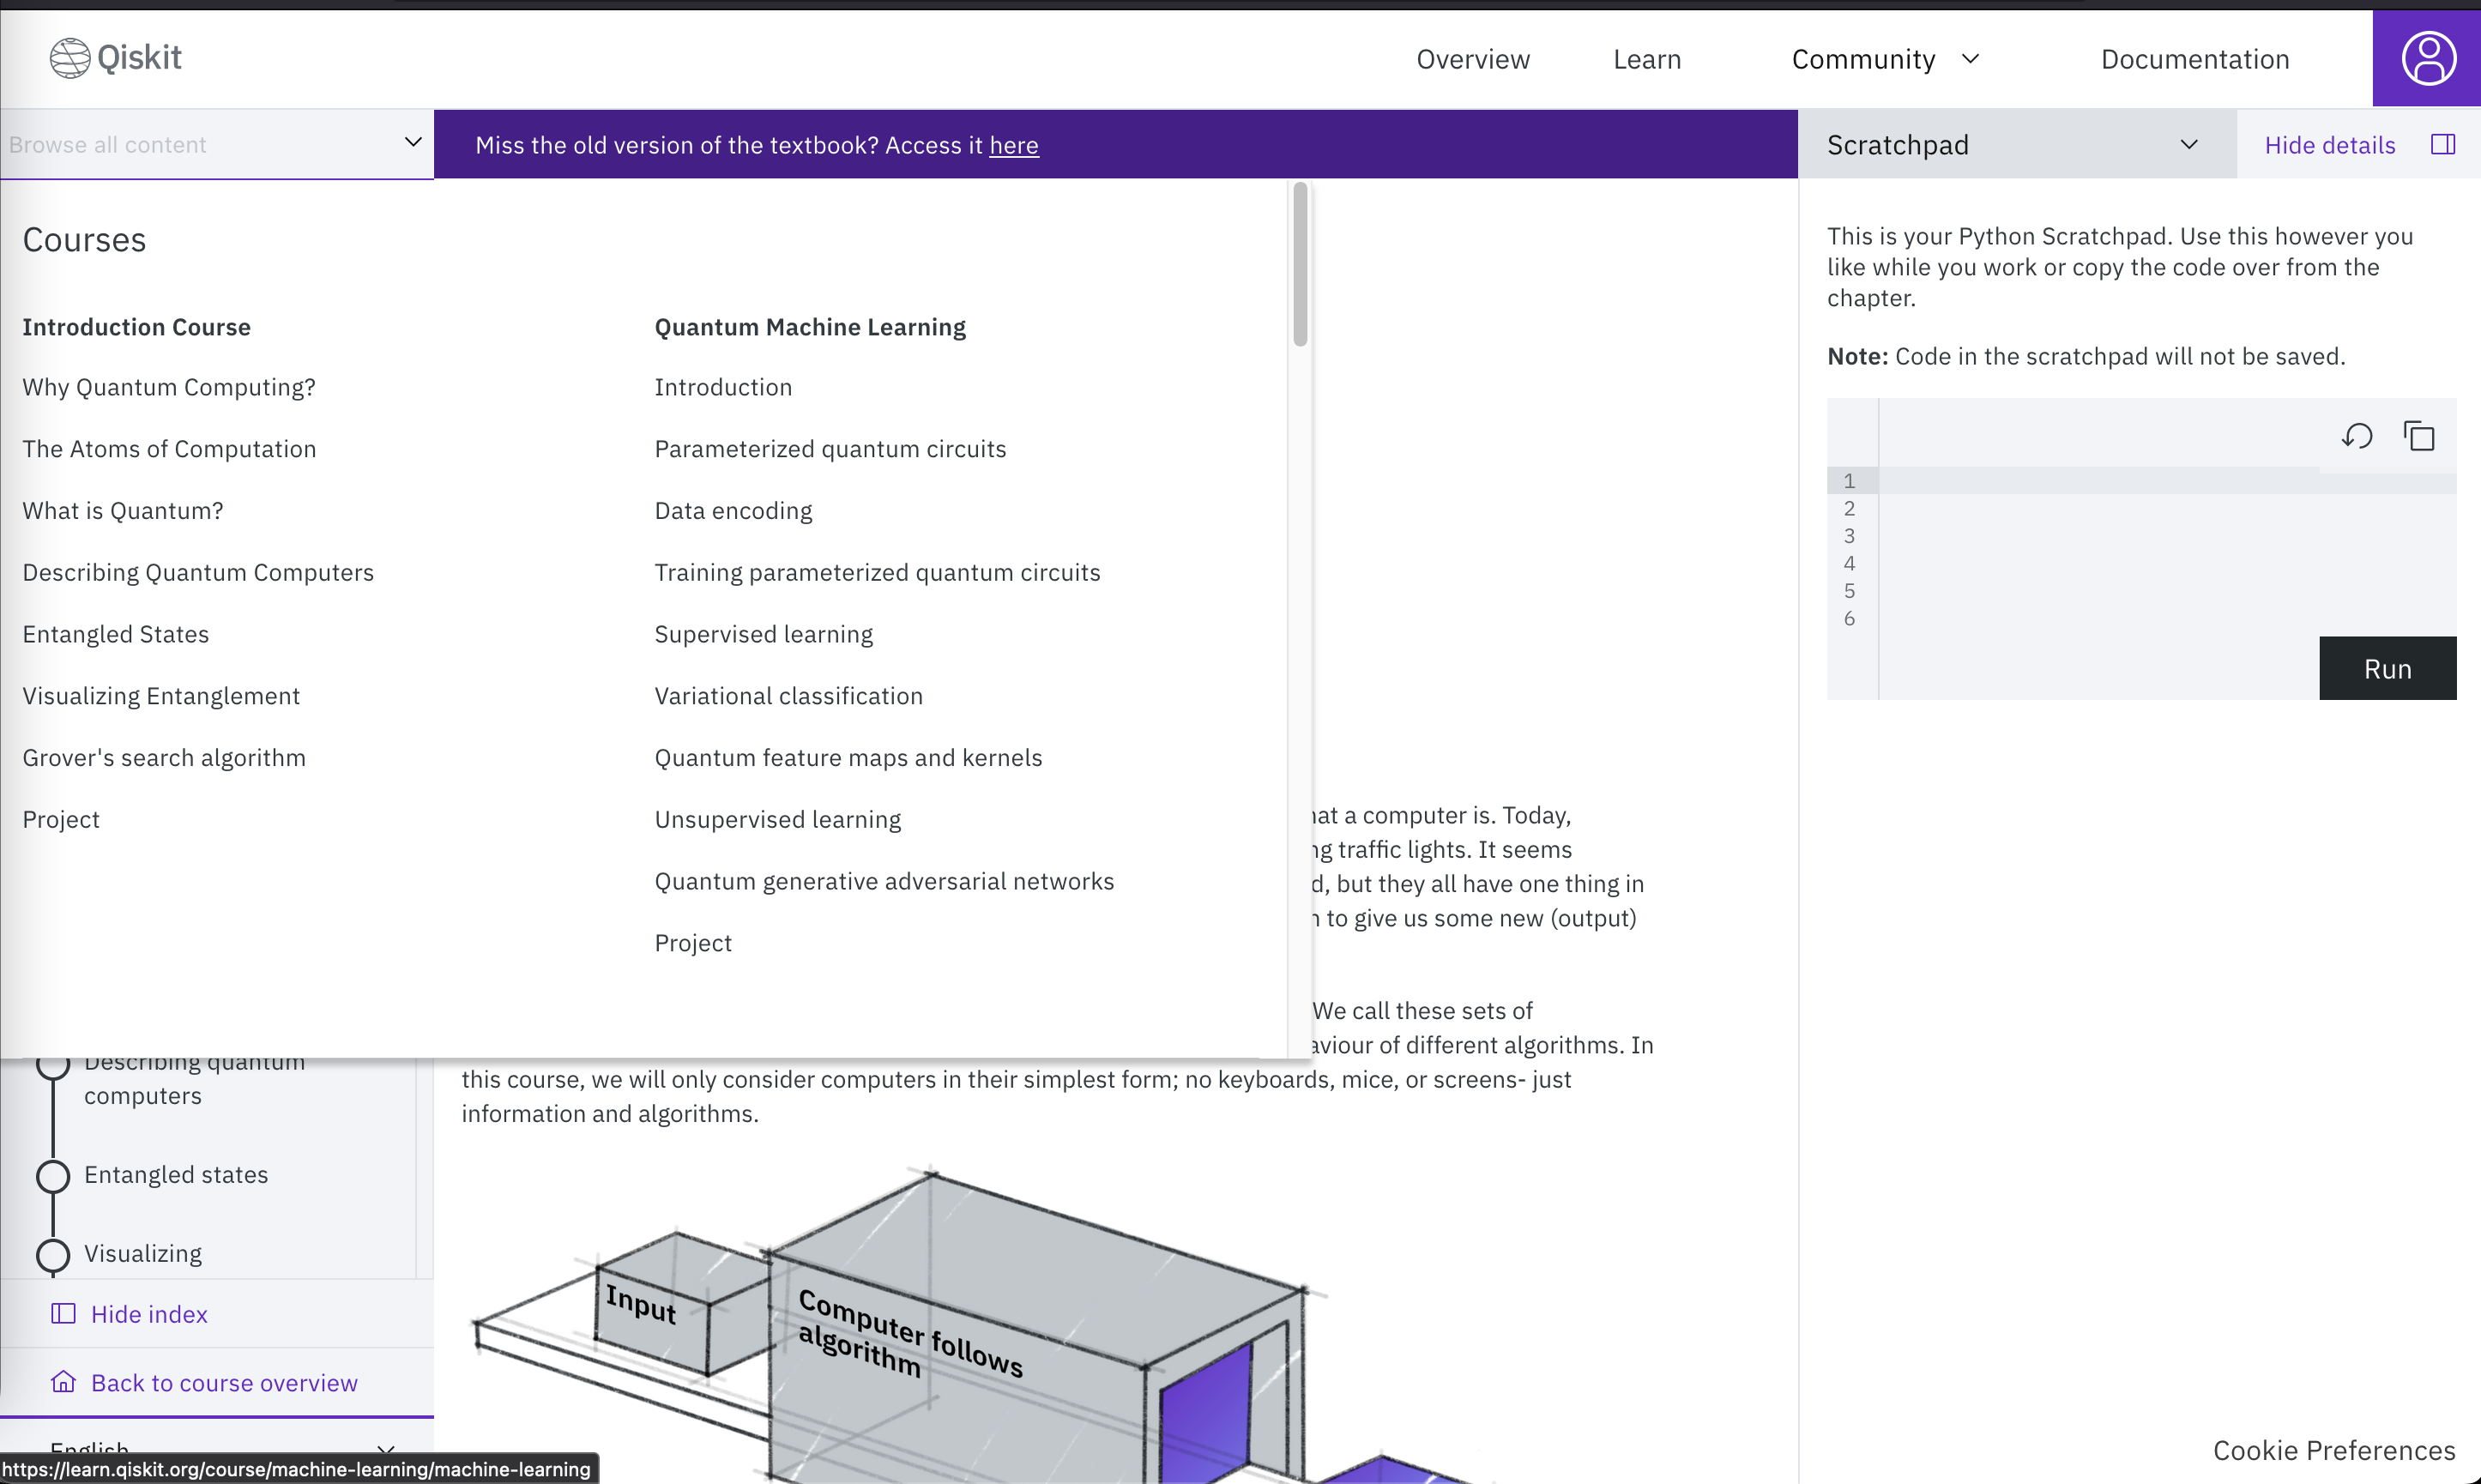The width and height of the screenshot is (2481, 1484).
Task: Click the Visualizing progress circle in the index
Action: pyautogui.click(x=54, y=1254)
